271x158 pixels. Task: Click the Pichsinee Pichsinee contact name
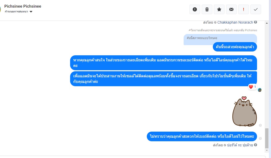[23, 6]
